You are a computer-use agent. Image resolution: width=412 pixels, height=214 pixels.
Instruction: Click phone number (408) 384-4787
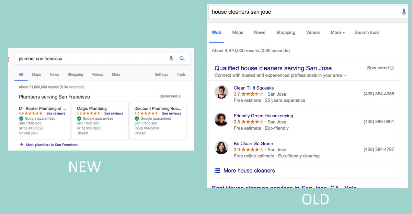379,150
